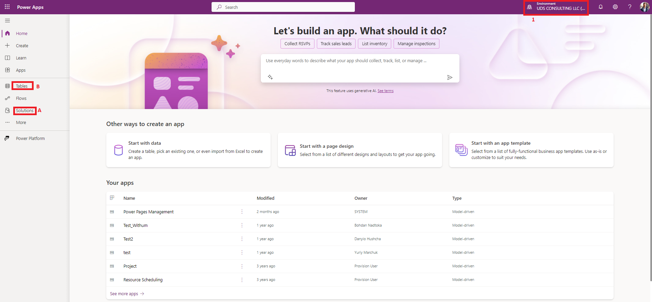Open the Project app row
This screenshot has width=652, height=302.
click(x=360, y=266)
